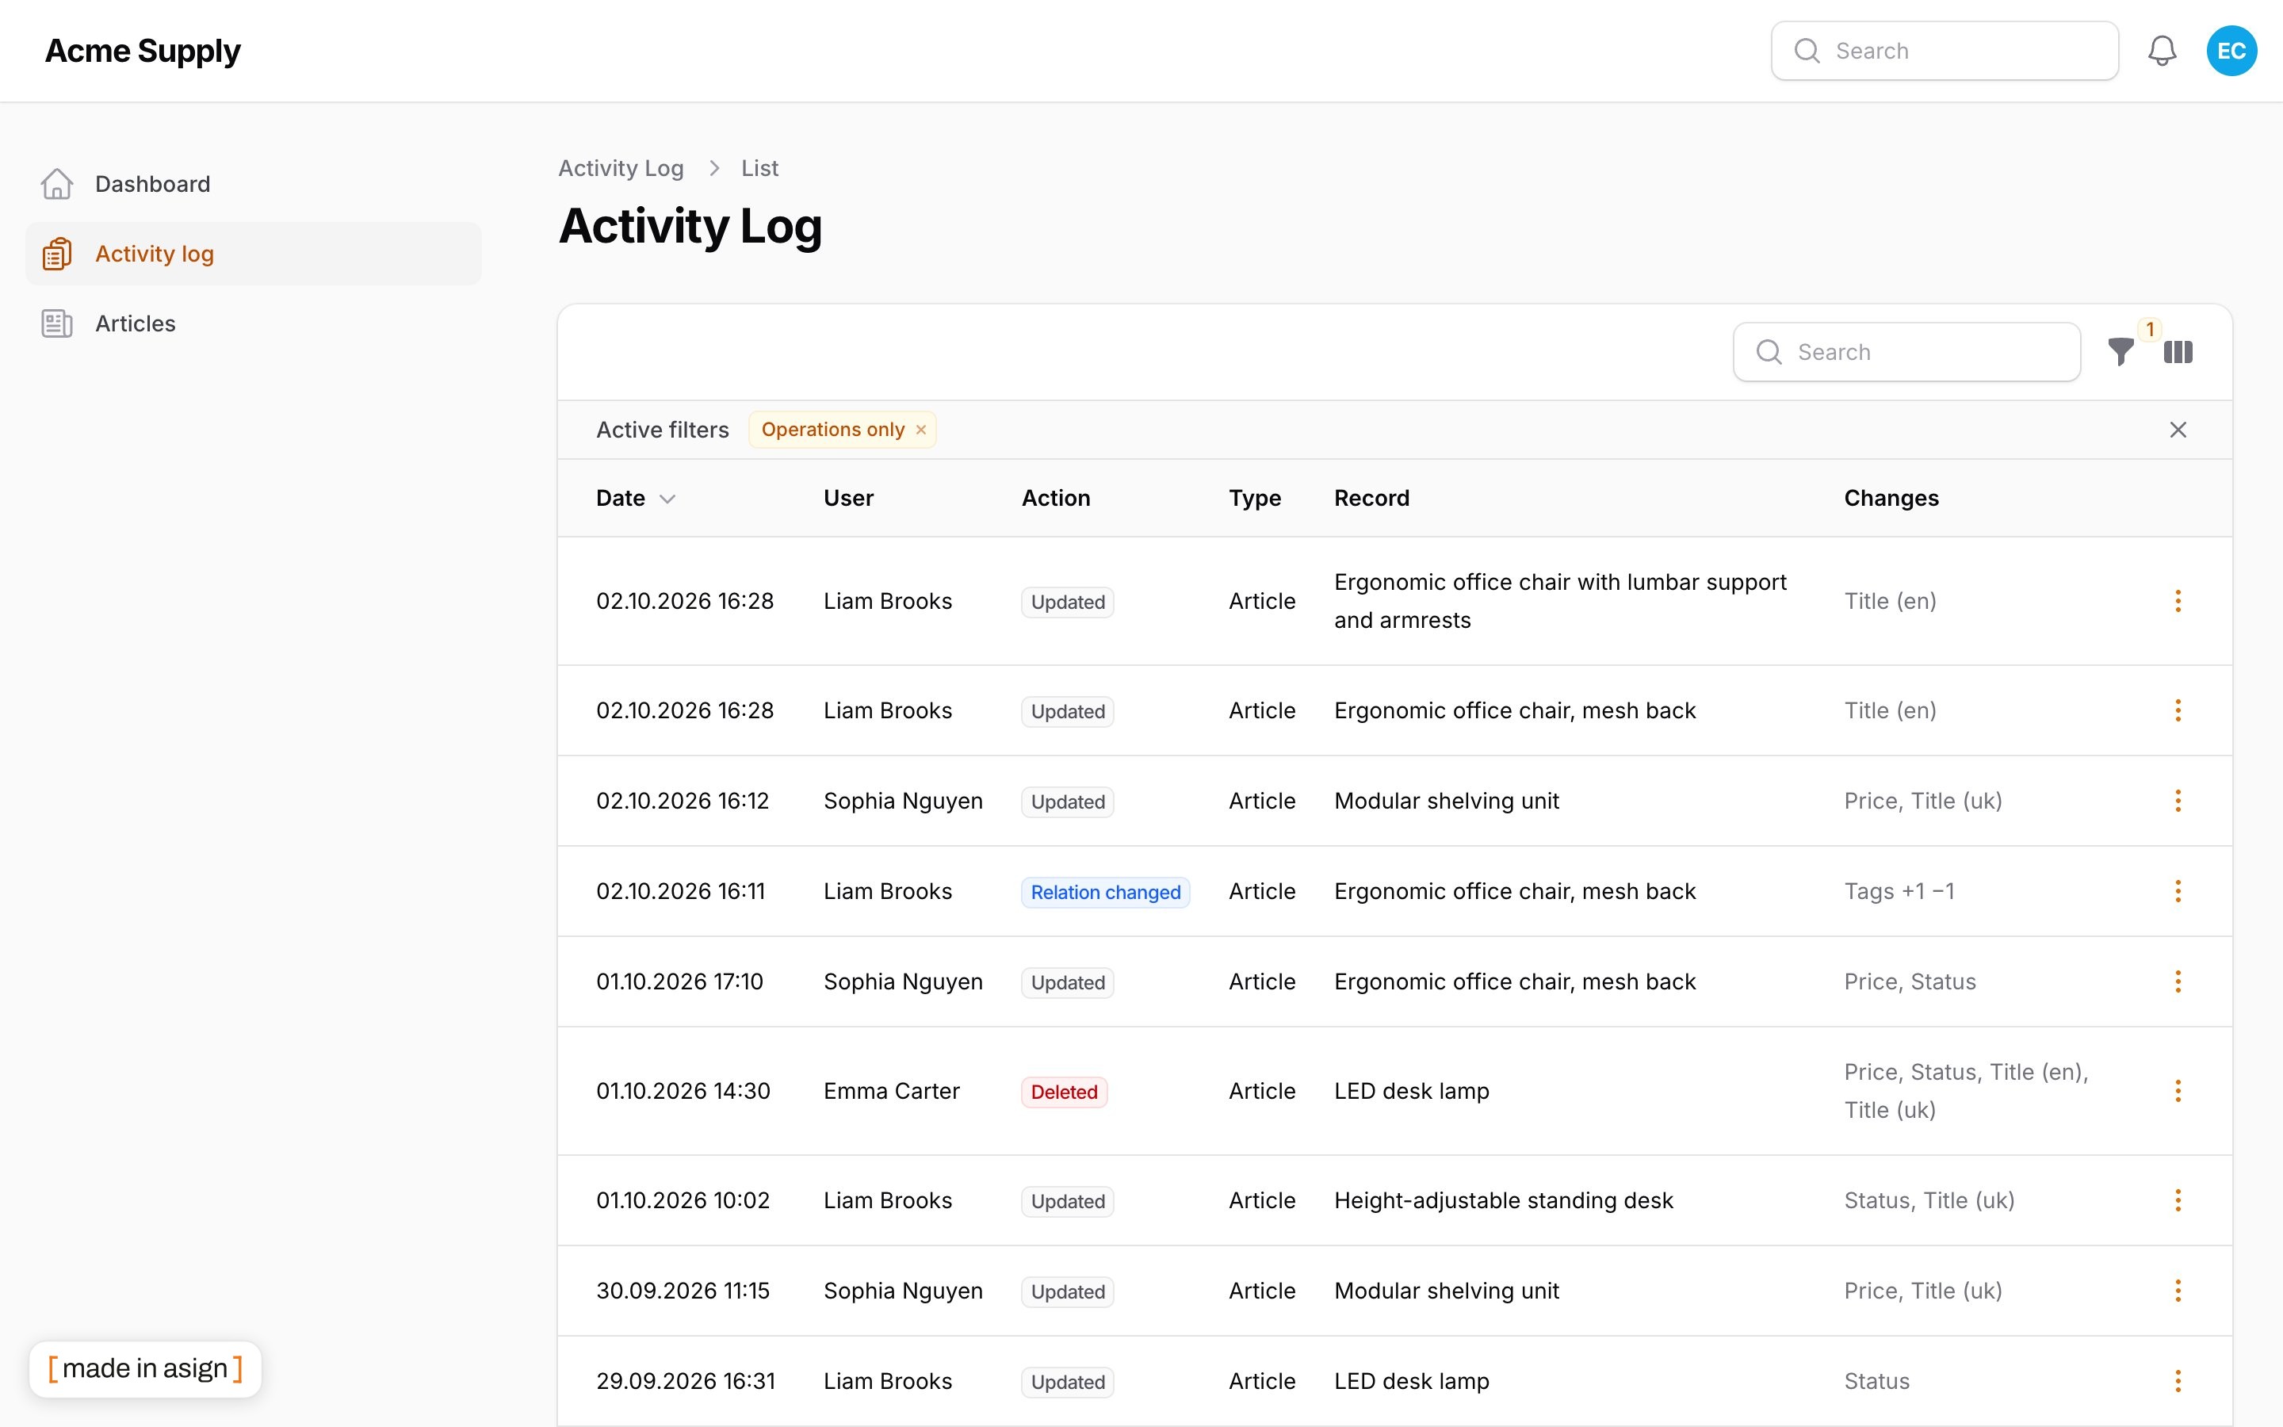Viewport: 2283px width, 1427px height.
Task: Click the made in asign badge
Action: 144,1368
